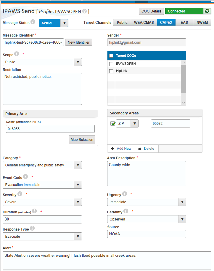Open the Severity dropdown
This screenshot has height=271, width=214.
tap(78, 202)
